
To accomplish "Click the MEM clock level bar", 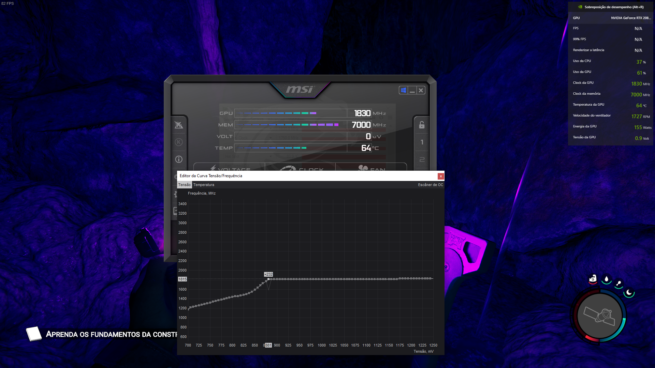I will pos(291,125).
